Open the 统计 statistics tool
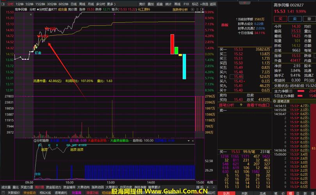 (168, 4)
